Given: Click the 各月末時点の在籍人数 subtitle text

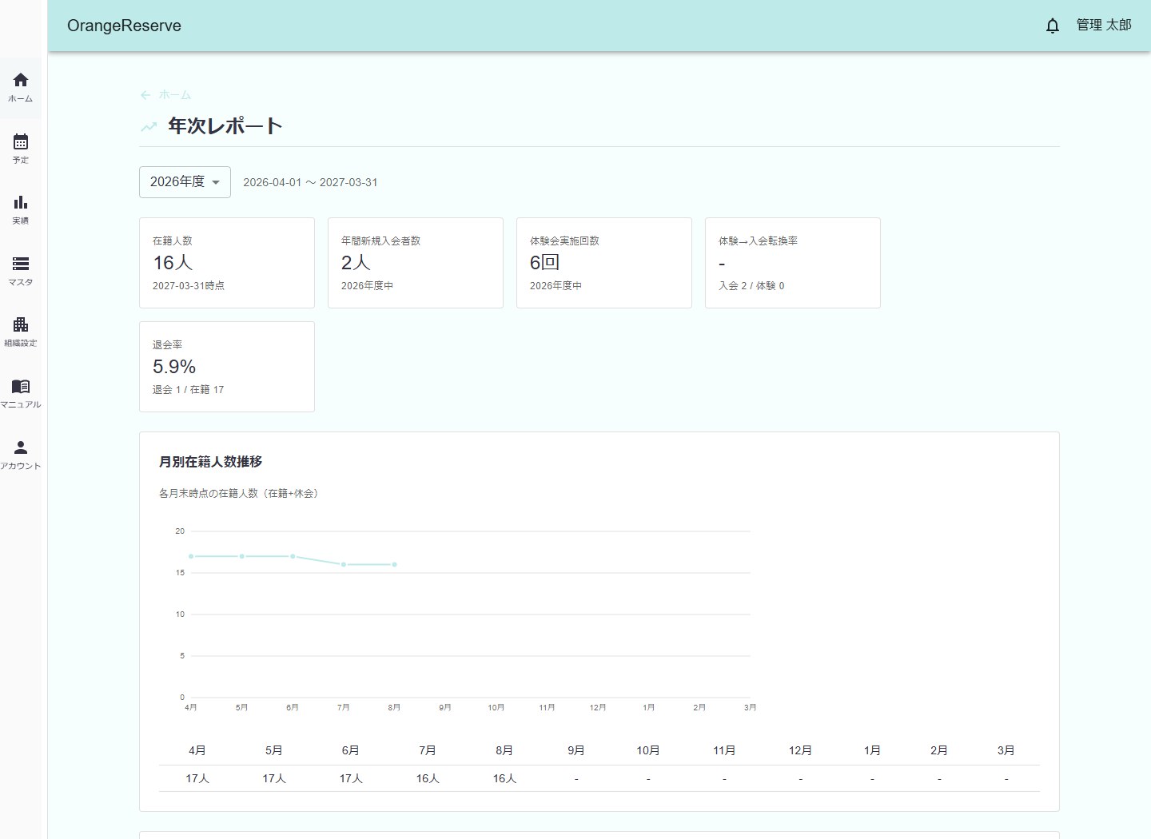Looking at the screenshot, I should [x=240, y=494].
